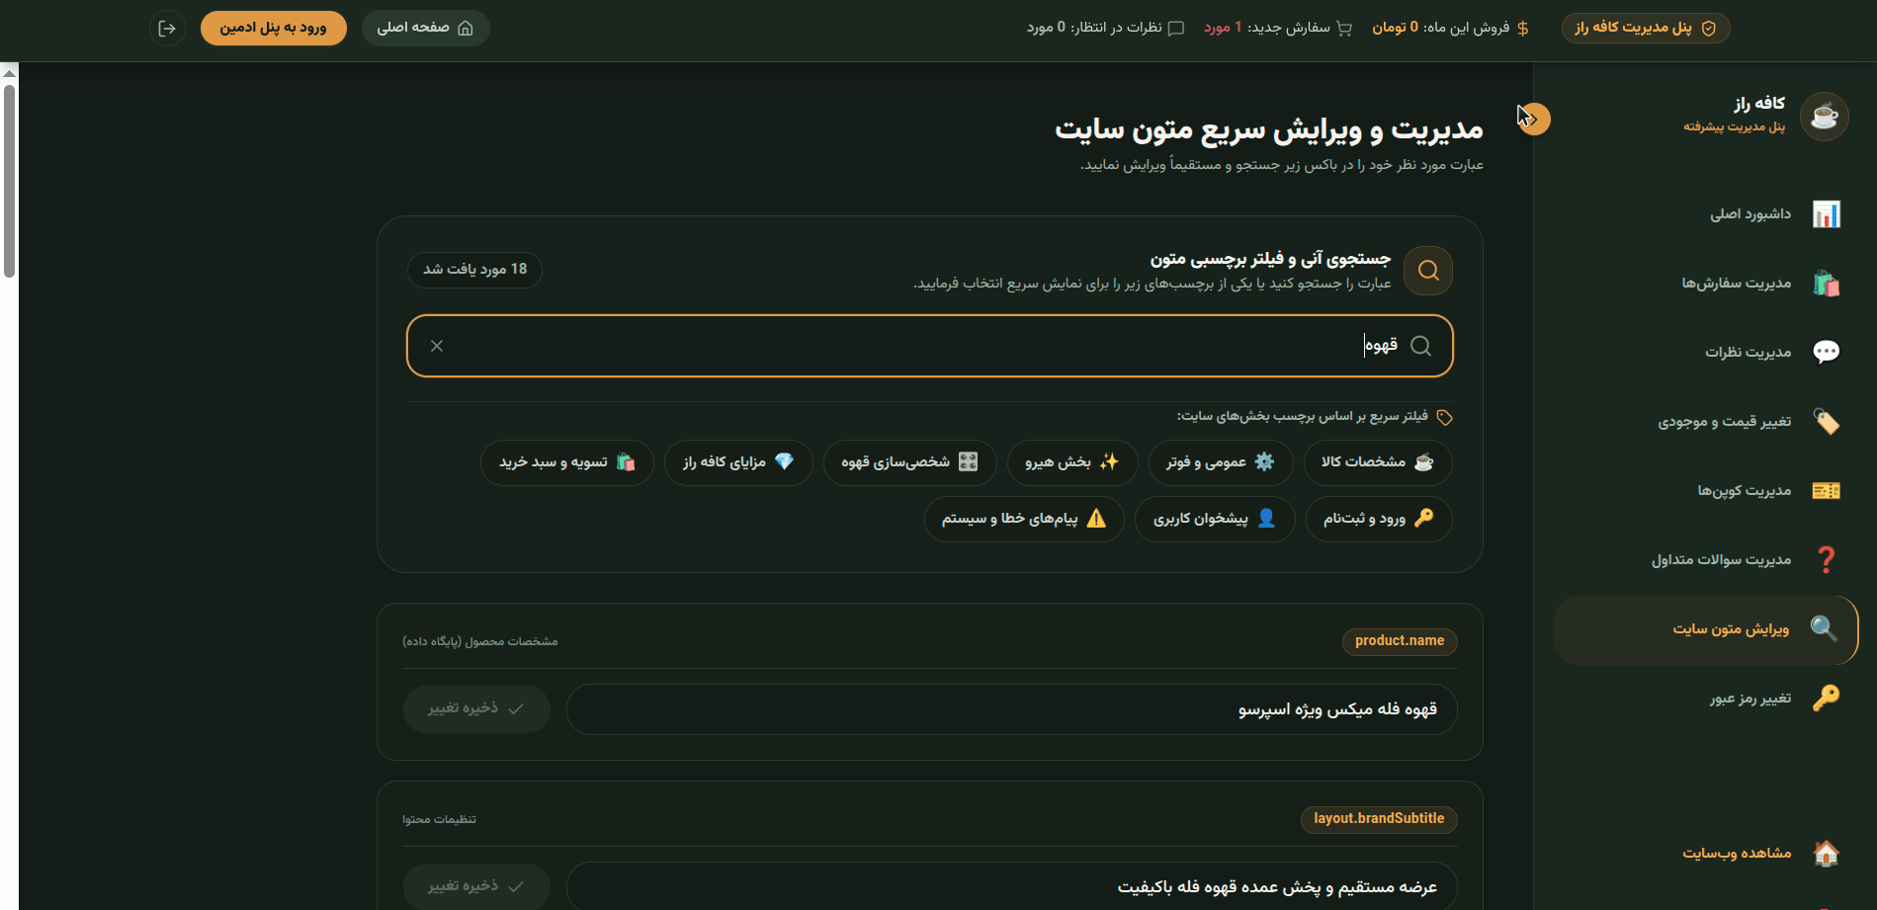Click the product.name key label

tap(1400, 641)
